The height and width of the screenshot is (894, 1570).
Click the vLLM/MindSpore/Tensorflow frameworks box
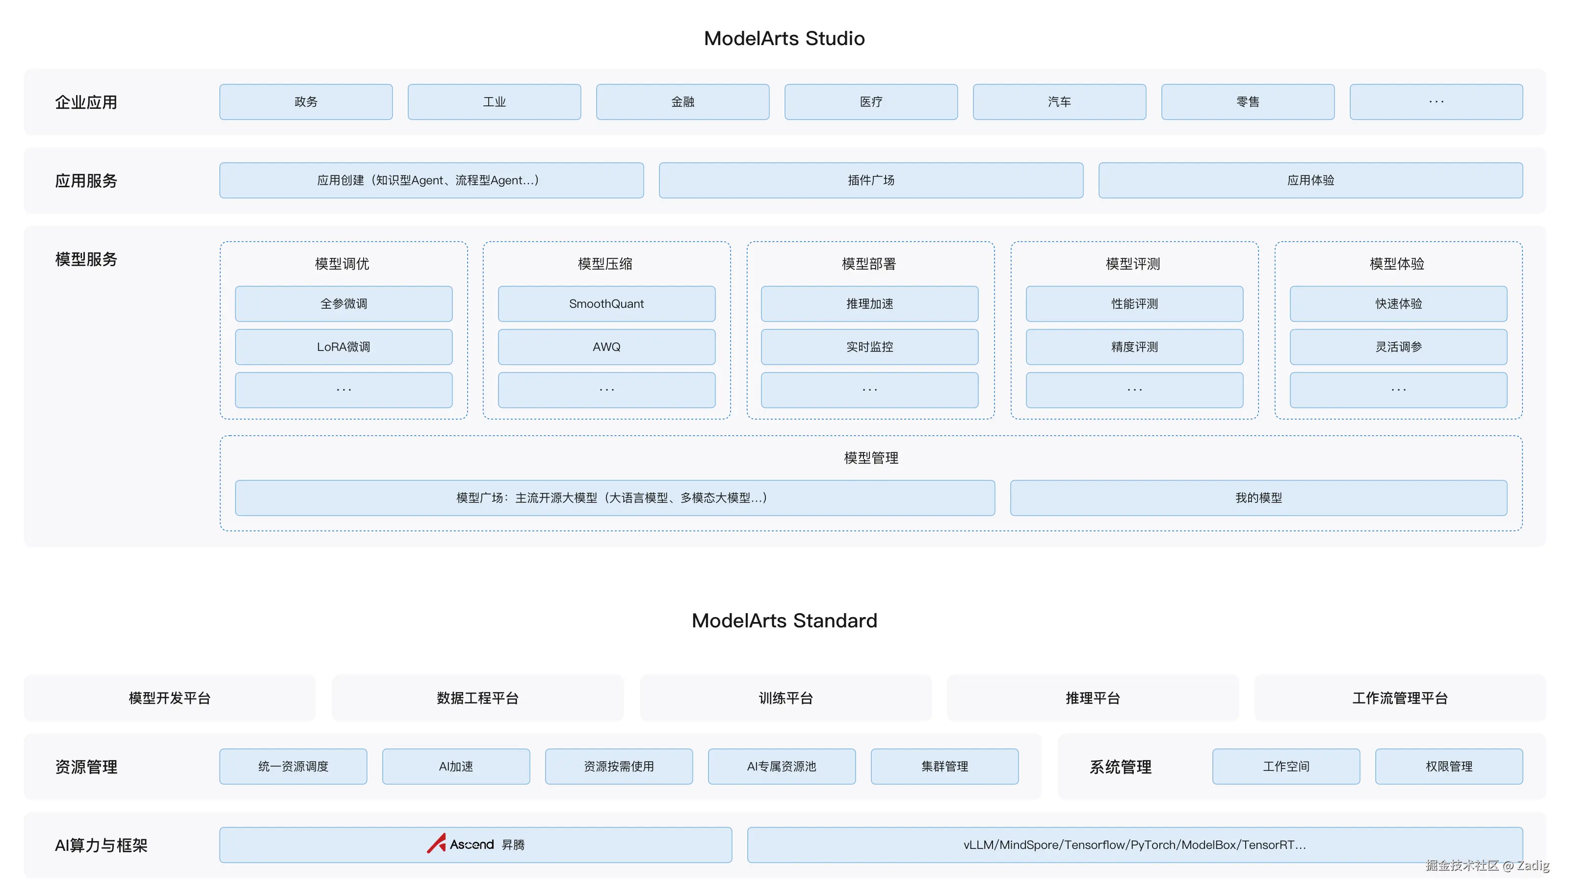coord(1134,844)
